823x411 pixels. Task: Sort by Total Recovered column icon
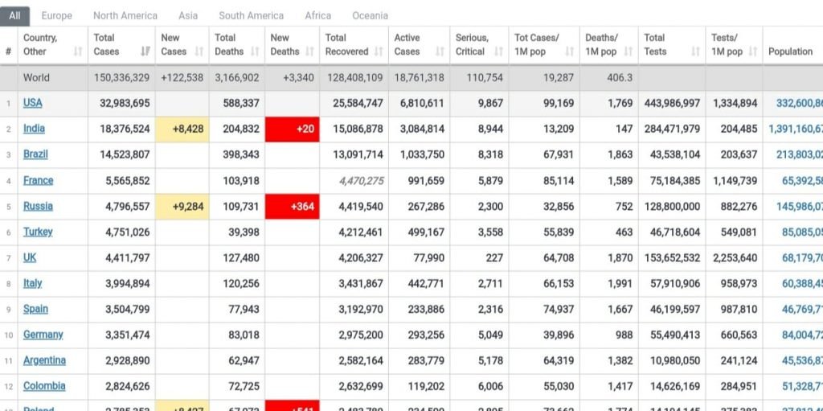pos(379,51)
